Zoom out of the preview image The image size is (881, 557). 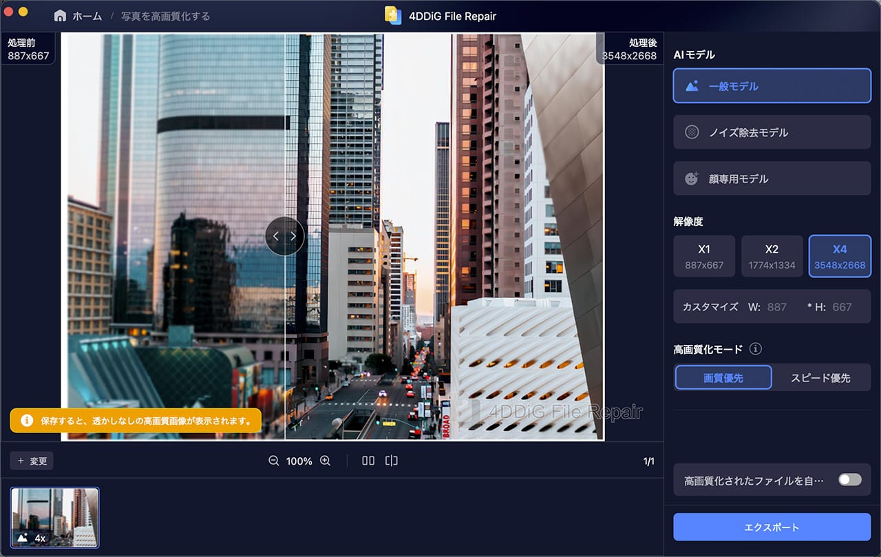tap(273, 461)
